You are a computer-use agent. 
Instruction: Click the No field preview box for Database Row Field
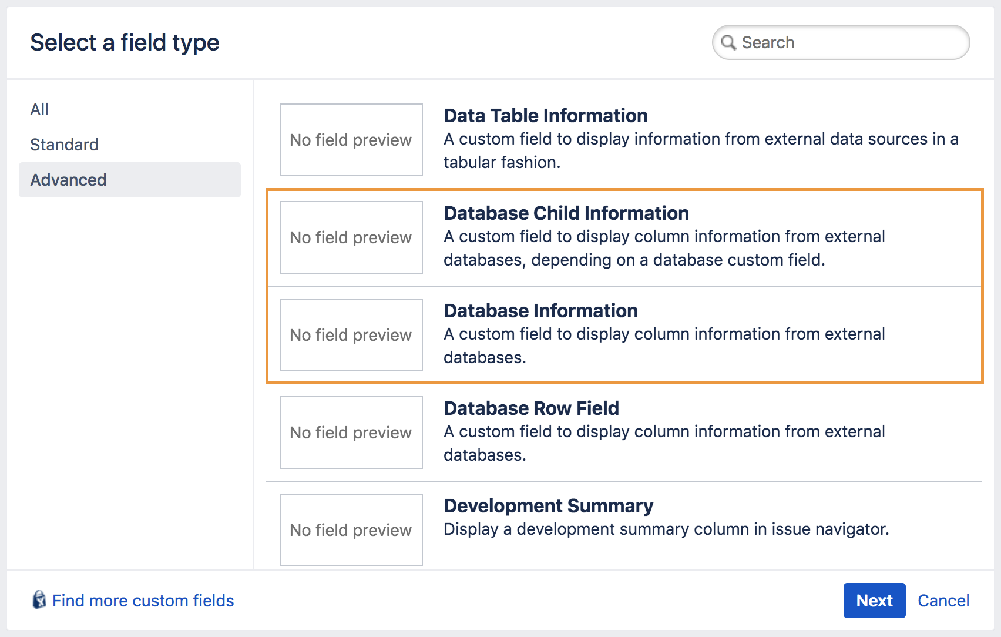(351, 433)
